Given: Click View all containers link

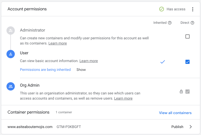Looking at the screenshot, I should [175, 113].
